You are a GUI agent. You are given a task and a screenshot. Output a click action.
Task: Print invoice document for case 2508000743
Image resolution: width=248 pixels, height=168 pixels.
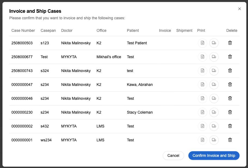(x=203, y=71)
